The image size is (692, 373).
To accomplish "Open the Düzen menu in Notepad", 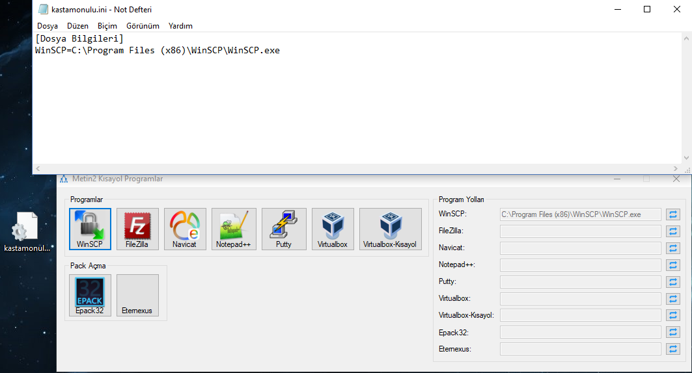I will click(77, 26).
